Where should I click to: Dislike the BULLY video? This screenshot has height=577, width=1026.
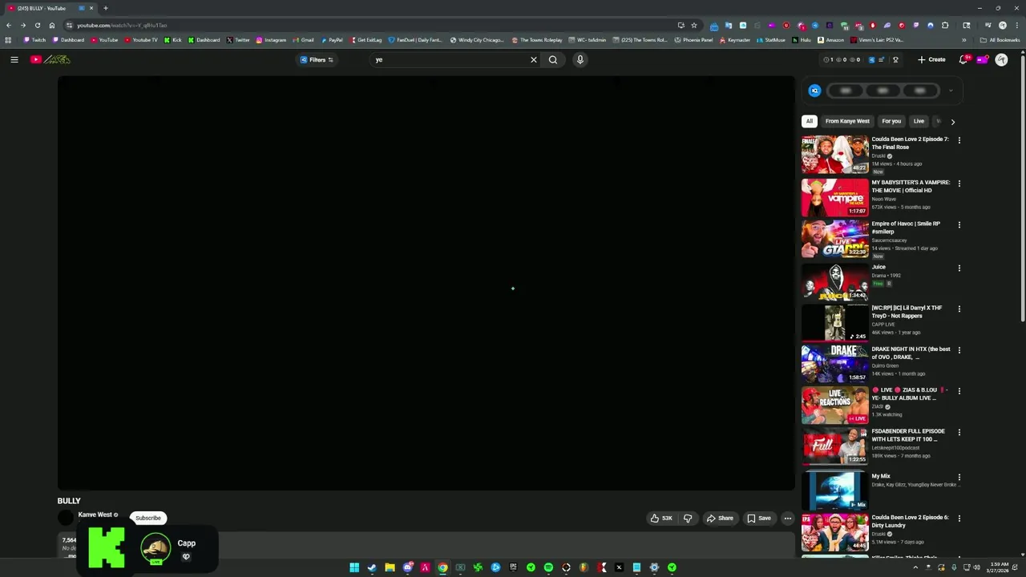point(688,518)
